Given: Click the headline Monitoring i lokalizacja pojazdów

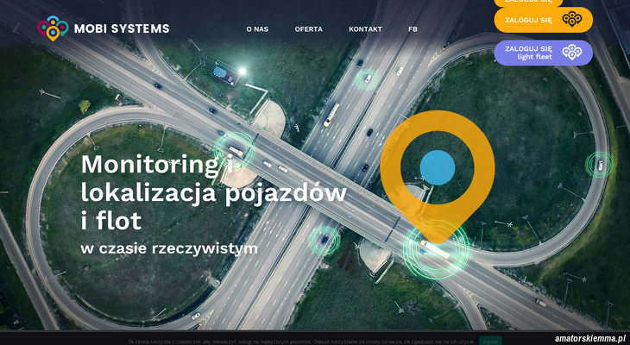Looking at the screenshot, I should [x=213, y=192].
